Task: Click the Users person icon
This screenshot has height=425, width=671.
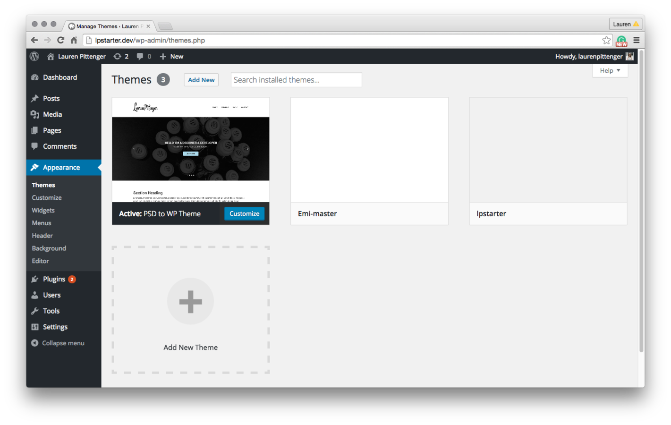Action: [34, 295]
